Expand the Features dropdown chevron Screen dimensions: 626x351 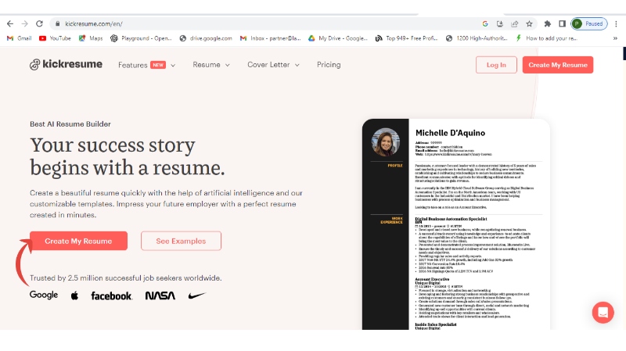point(173,66)
